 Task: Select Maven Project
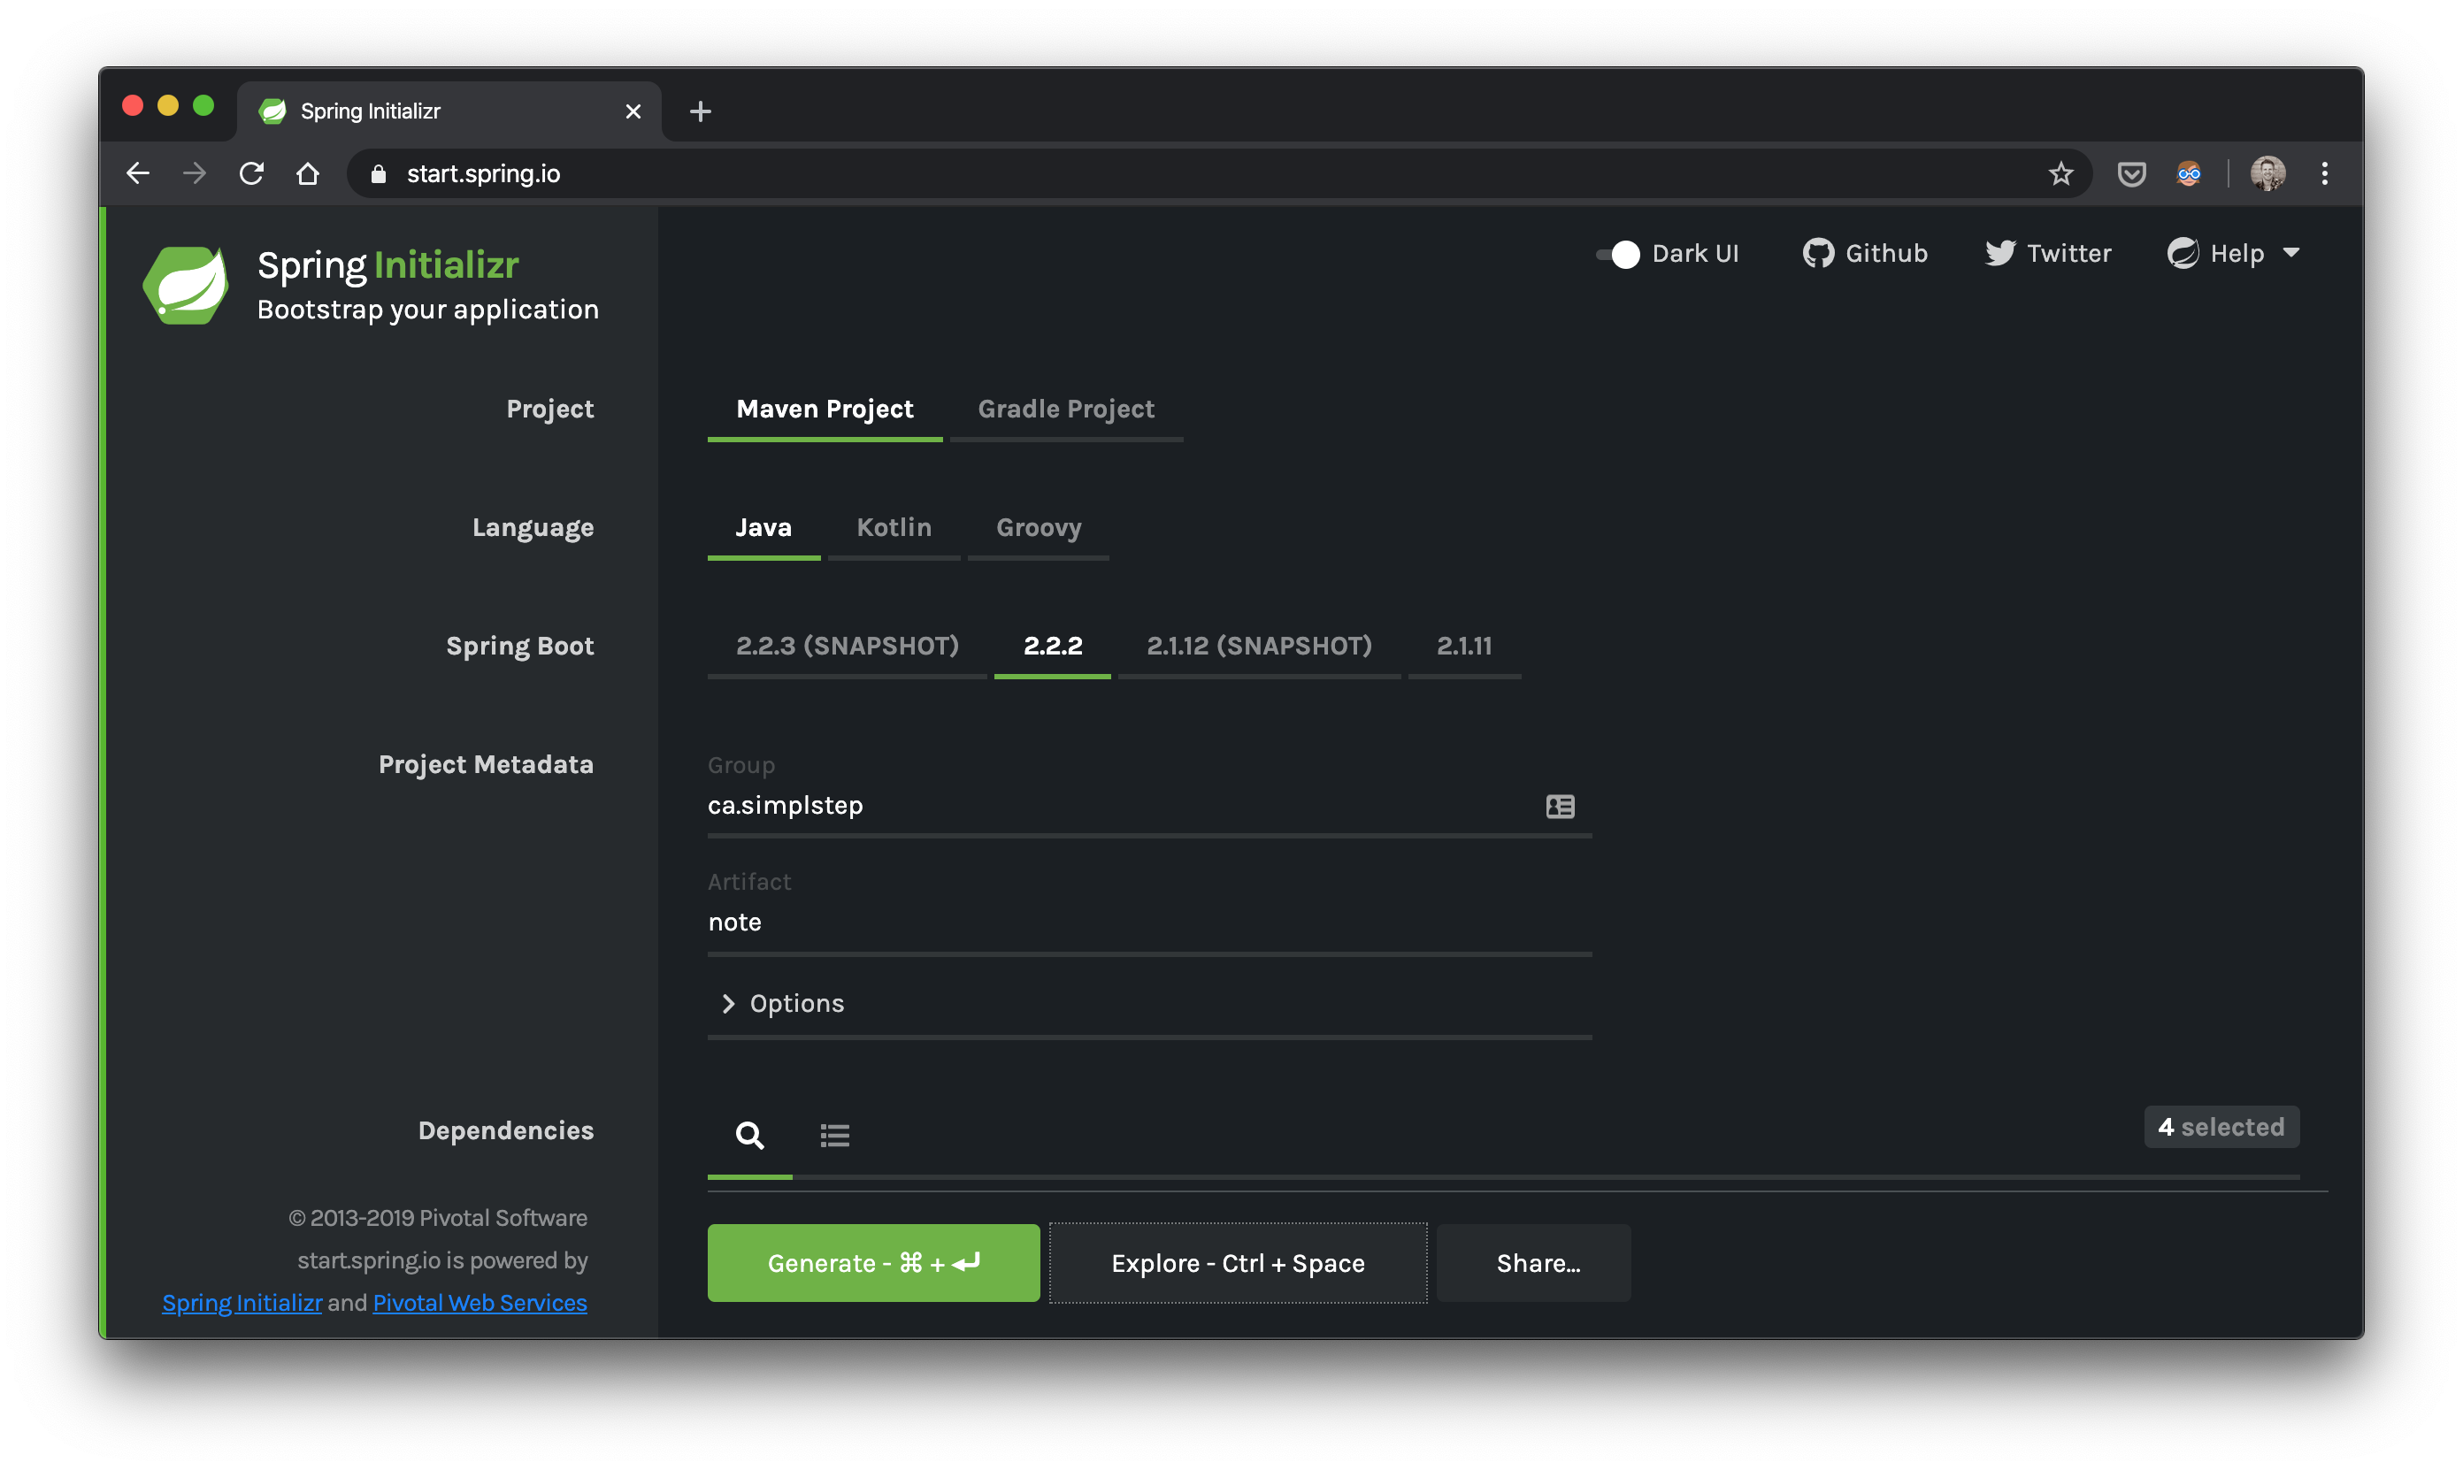tap(825, 408)
